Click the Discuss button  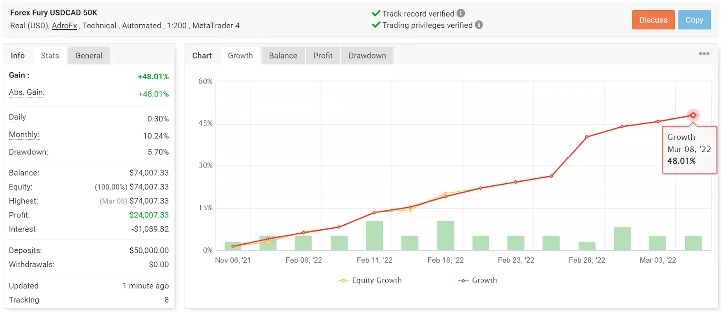click(x=653, y=20)
